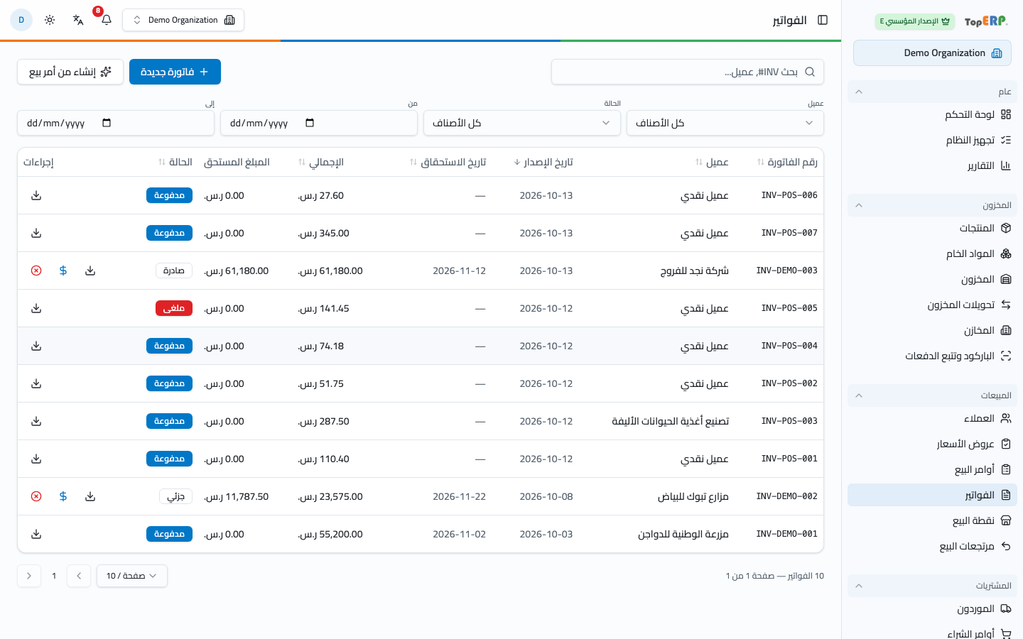Viewport: 1023px width, 639px height.
Task: Navigate to نقطة البيع
Action: [932, 520]
